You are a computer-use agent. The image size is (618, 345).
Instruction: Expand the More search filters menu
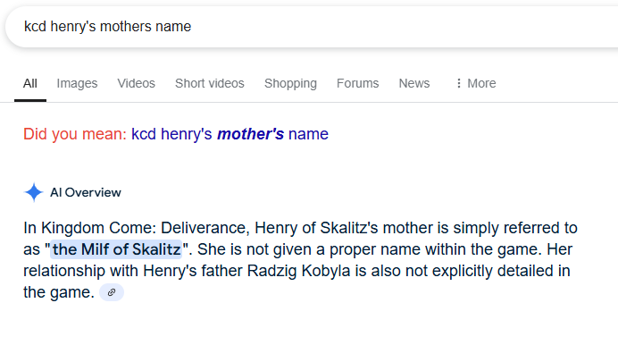coord(476,83)
